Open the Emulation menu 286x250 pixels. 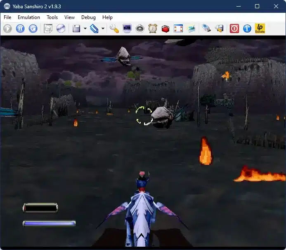(29, 17)
